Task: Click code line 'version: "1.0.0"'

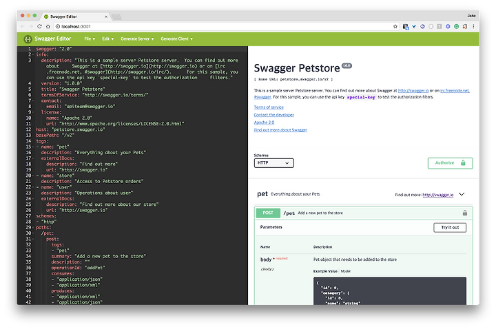Action: (61, 83)
